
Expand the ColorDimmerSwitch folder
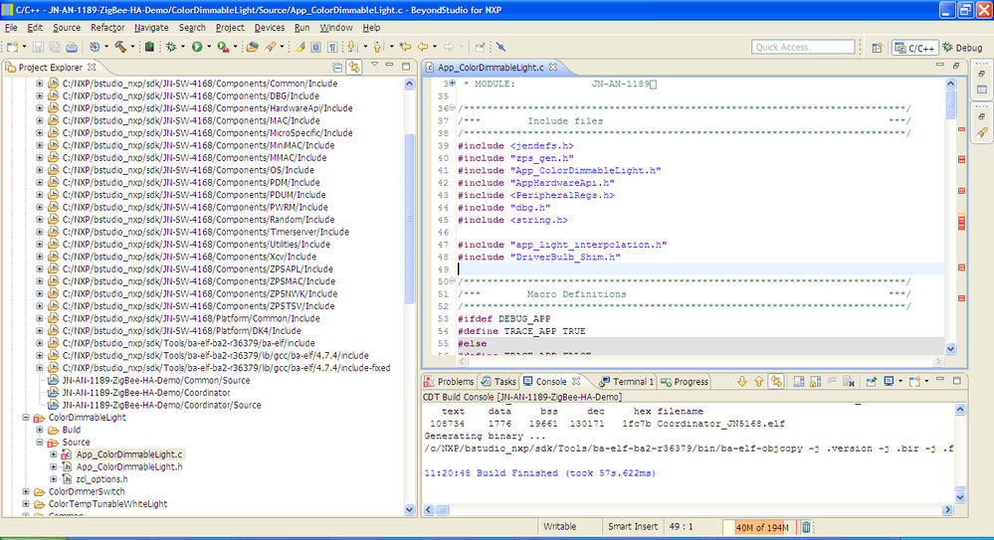(26, 492)
